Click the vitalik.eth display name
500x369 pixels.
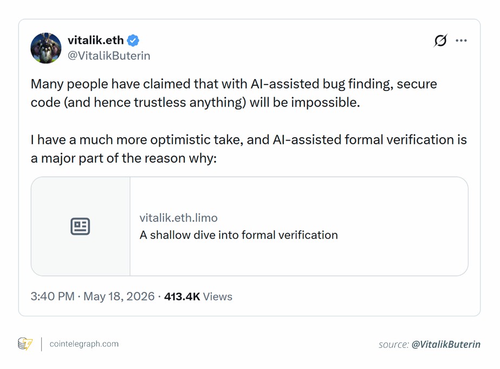click(x=96, y=40)
